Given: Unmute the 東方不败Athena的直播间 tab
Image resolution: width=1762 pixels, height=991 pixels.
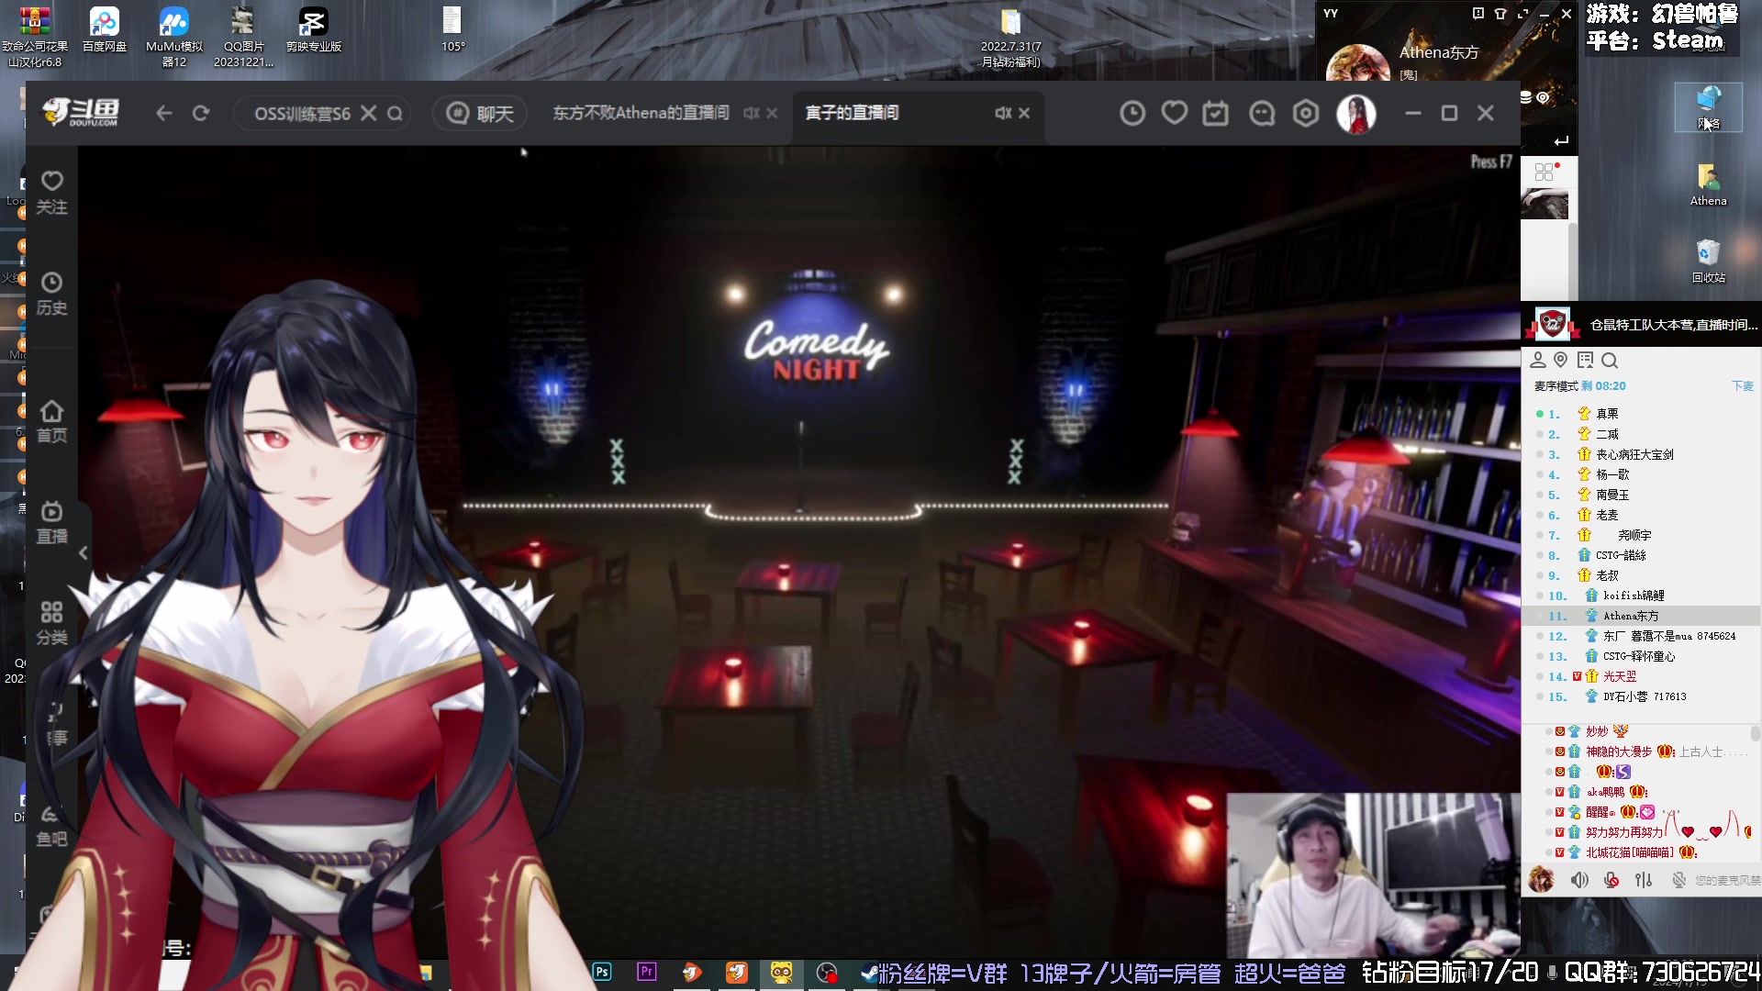Looking at the screenshot, I should (x=751, y=113).
